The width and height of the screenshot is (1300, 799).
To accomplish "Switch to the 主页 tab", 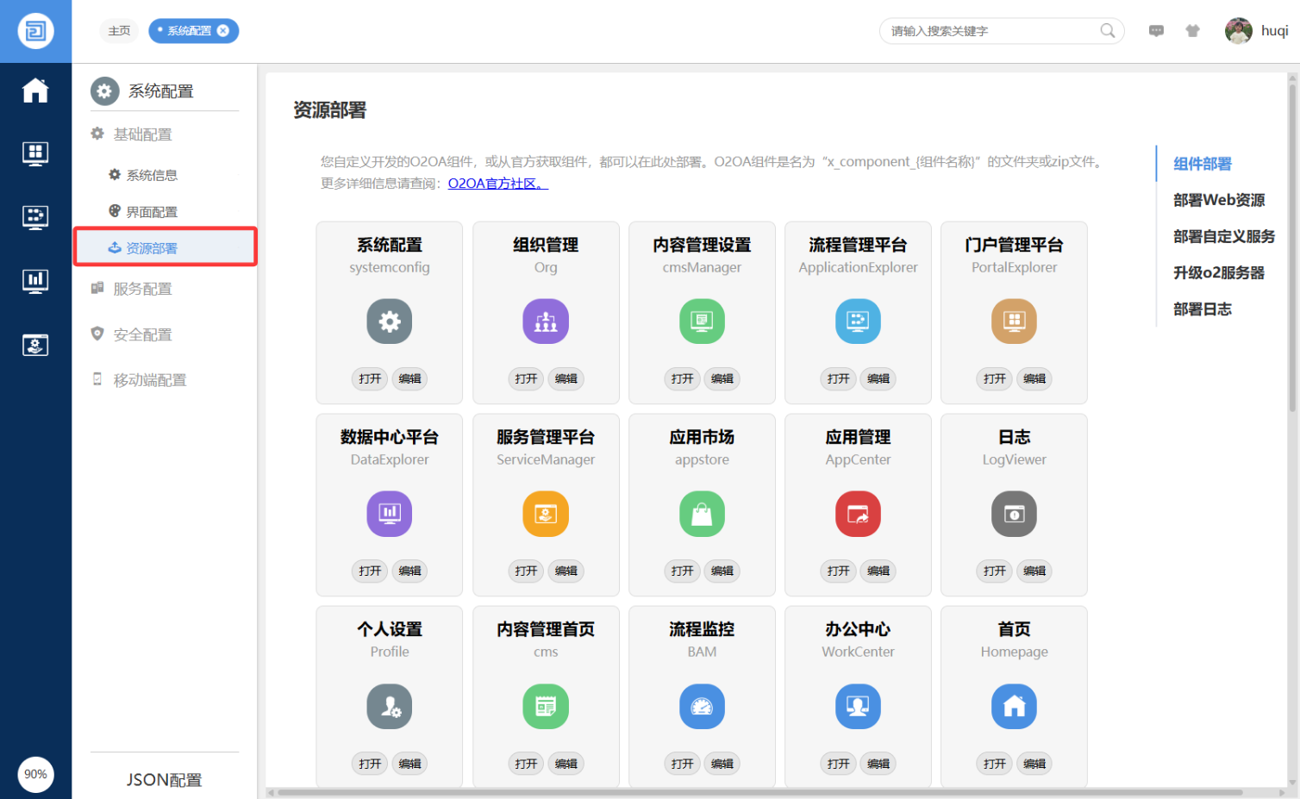I will click(x=119, y=31).
